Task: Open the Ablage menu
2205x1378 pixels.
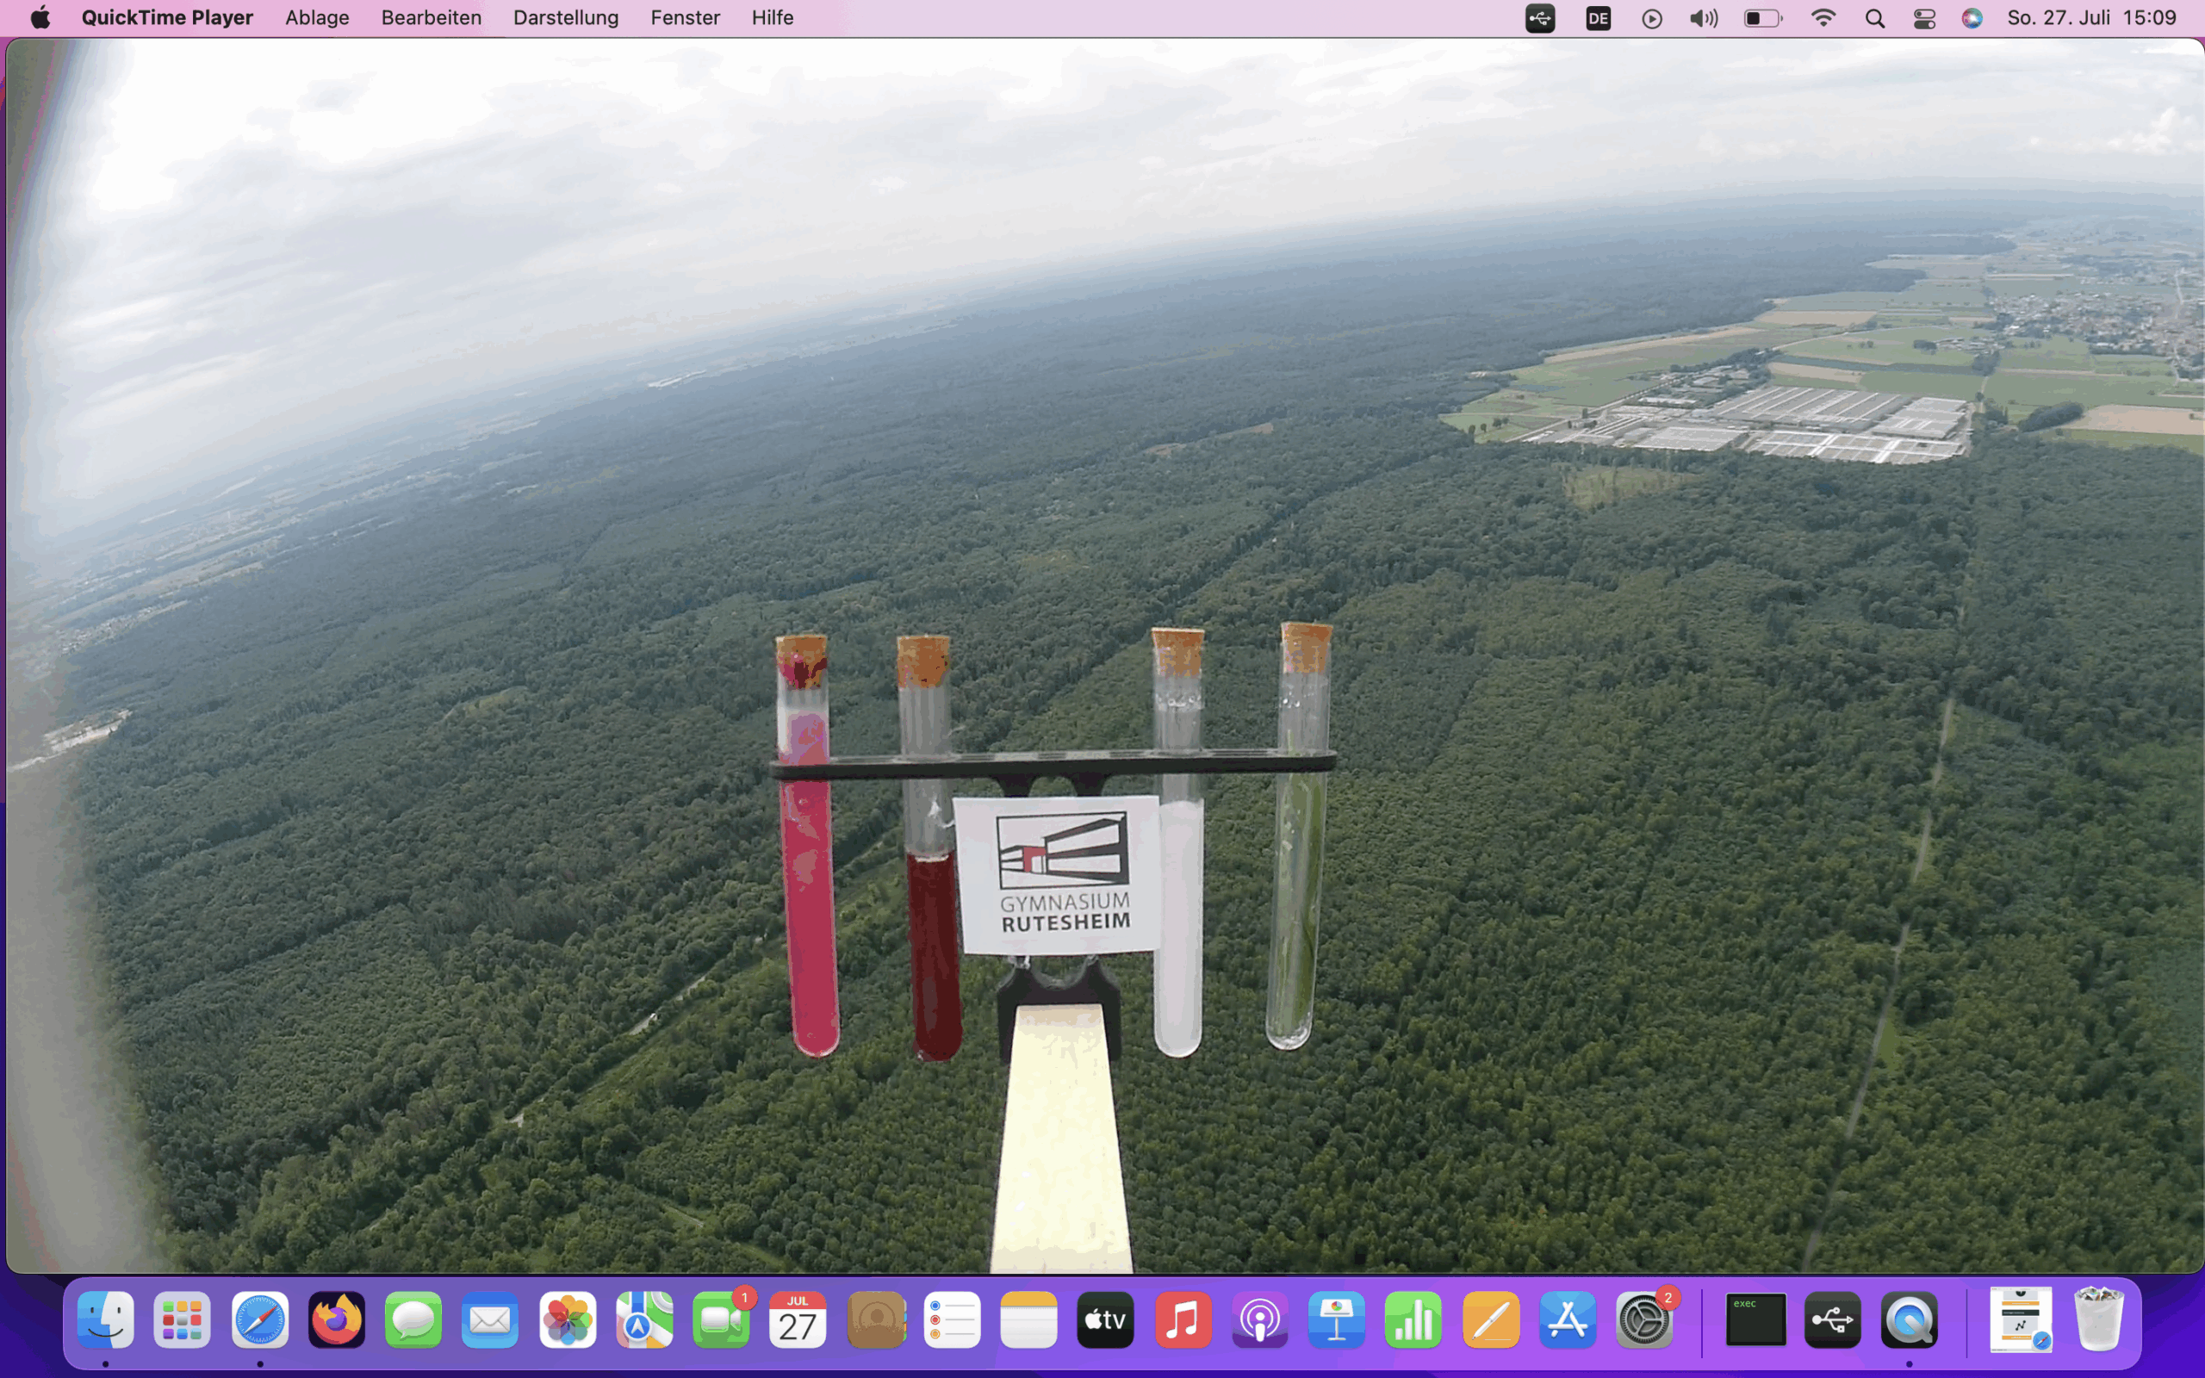Action: point(317,17)
